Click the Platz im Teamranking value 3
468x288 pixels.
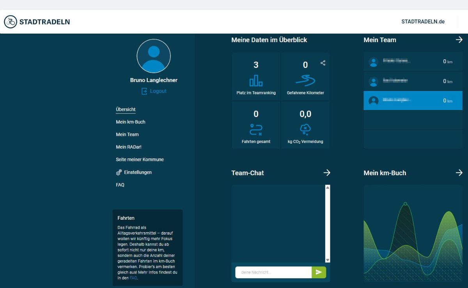click(x=256, y=65)
